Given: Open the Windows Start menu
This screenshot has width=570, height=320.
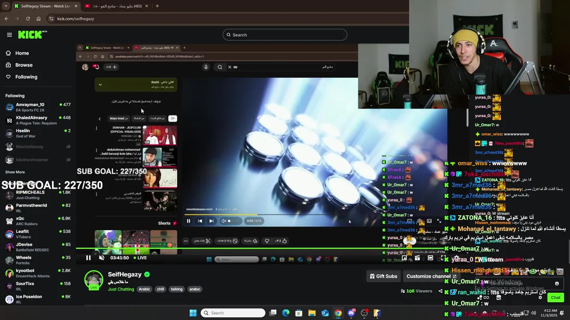Looking at the screenshot, I should pos(193,313).
